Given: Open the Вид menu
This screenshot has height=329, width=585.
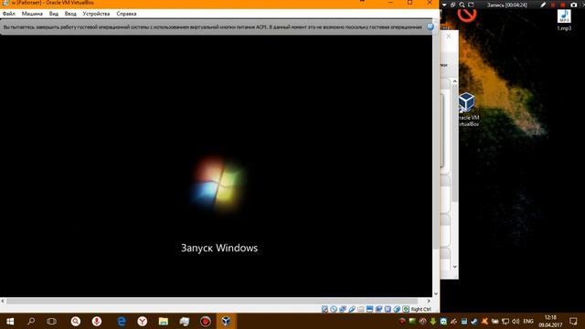Looking at the screenshot, I should (x=54, y=14).
